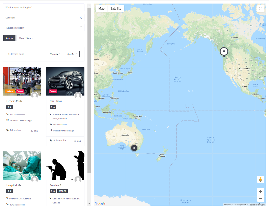The height and width of the screenshot is (208, 269).
Task: Expand More Filters options
Action: coord(26,38)
